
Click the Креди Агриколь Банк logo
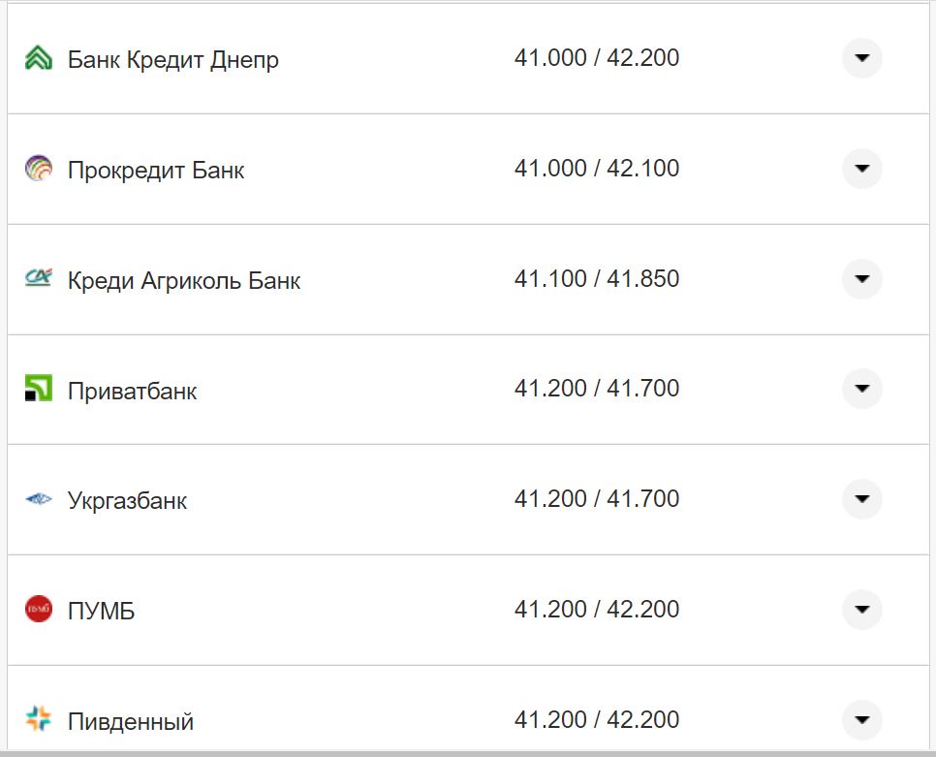click(x=38, y=279)
